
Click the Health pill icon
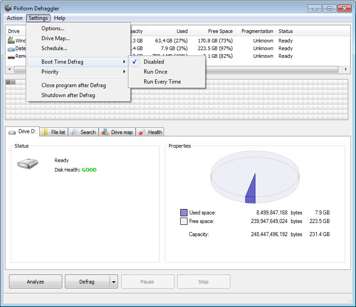[141, 132]
